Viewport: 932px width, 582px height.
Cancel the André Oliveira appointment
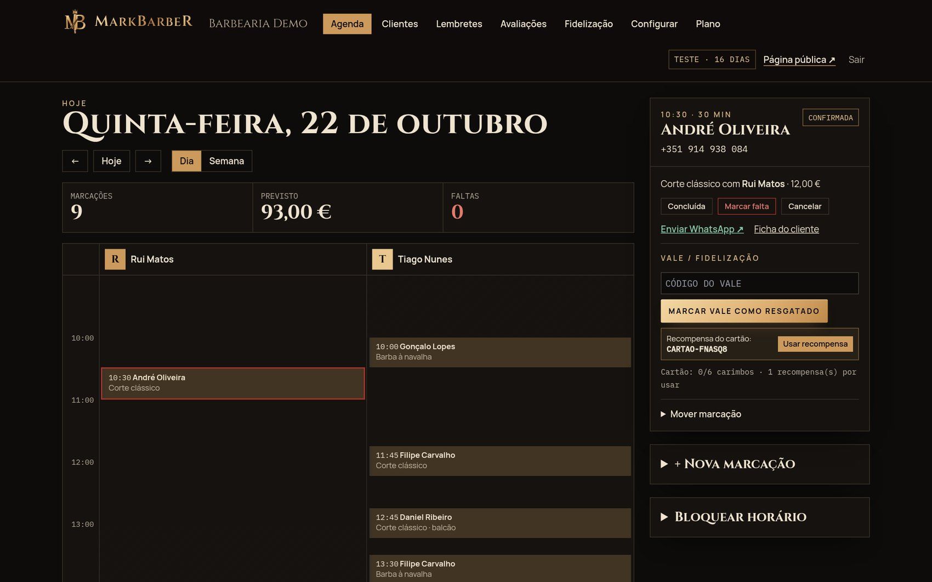pyautogui.click(x=805, y=206)
